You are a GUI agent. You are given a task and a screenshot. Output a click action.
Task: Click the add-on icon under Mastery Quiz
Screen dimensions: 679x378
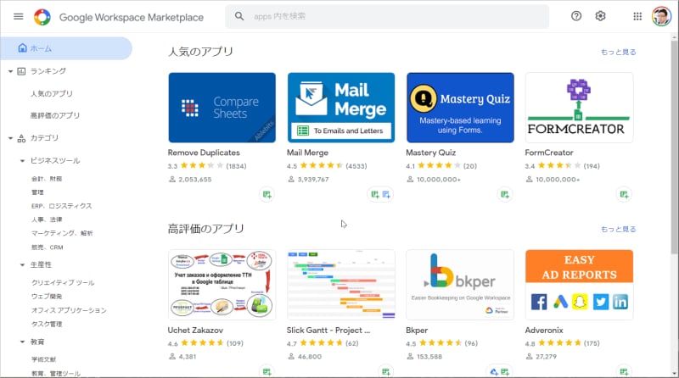click(x=505, y=195)
